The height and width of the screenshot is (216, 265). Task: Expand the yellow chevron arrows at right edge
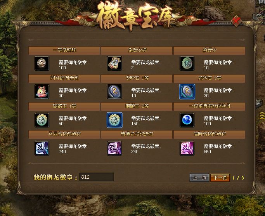point(262,116)
